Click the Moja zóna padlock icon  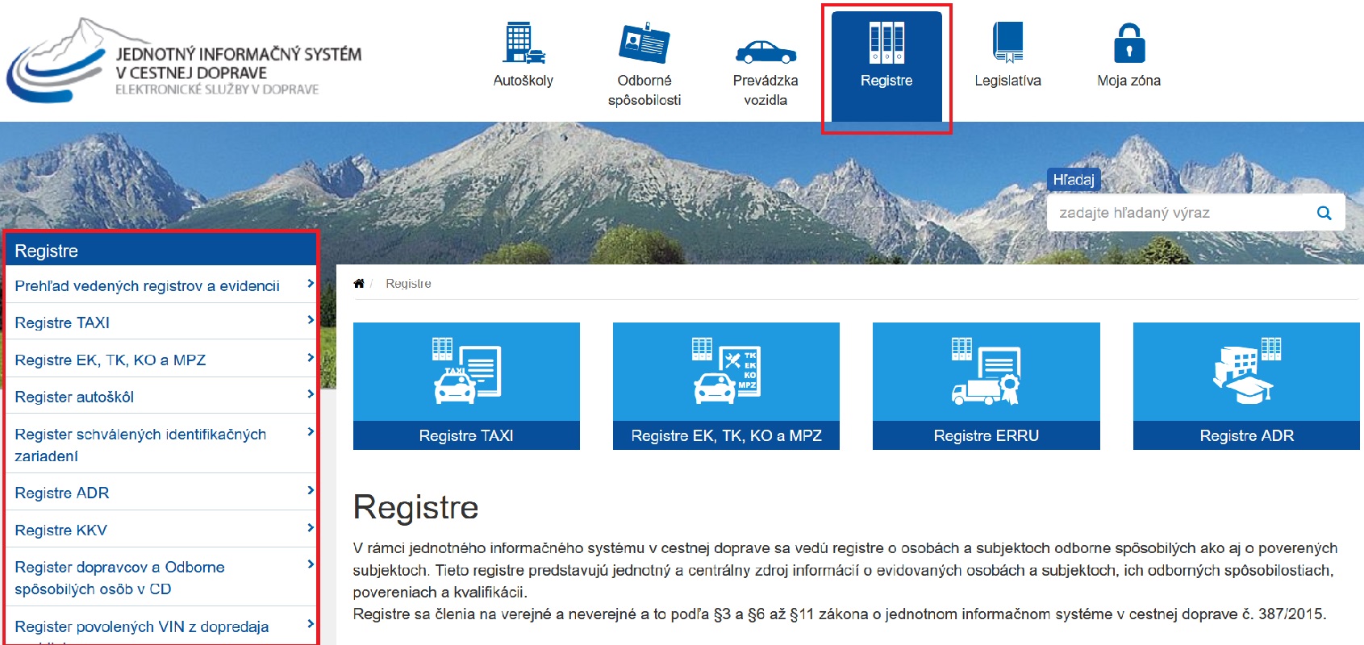pos(1128,44)
